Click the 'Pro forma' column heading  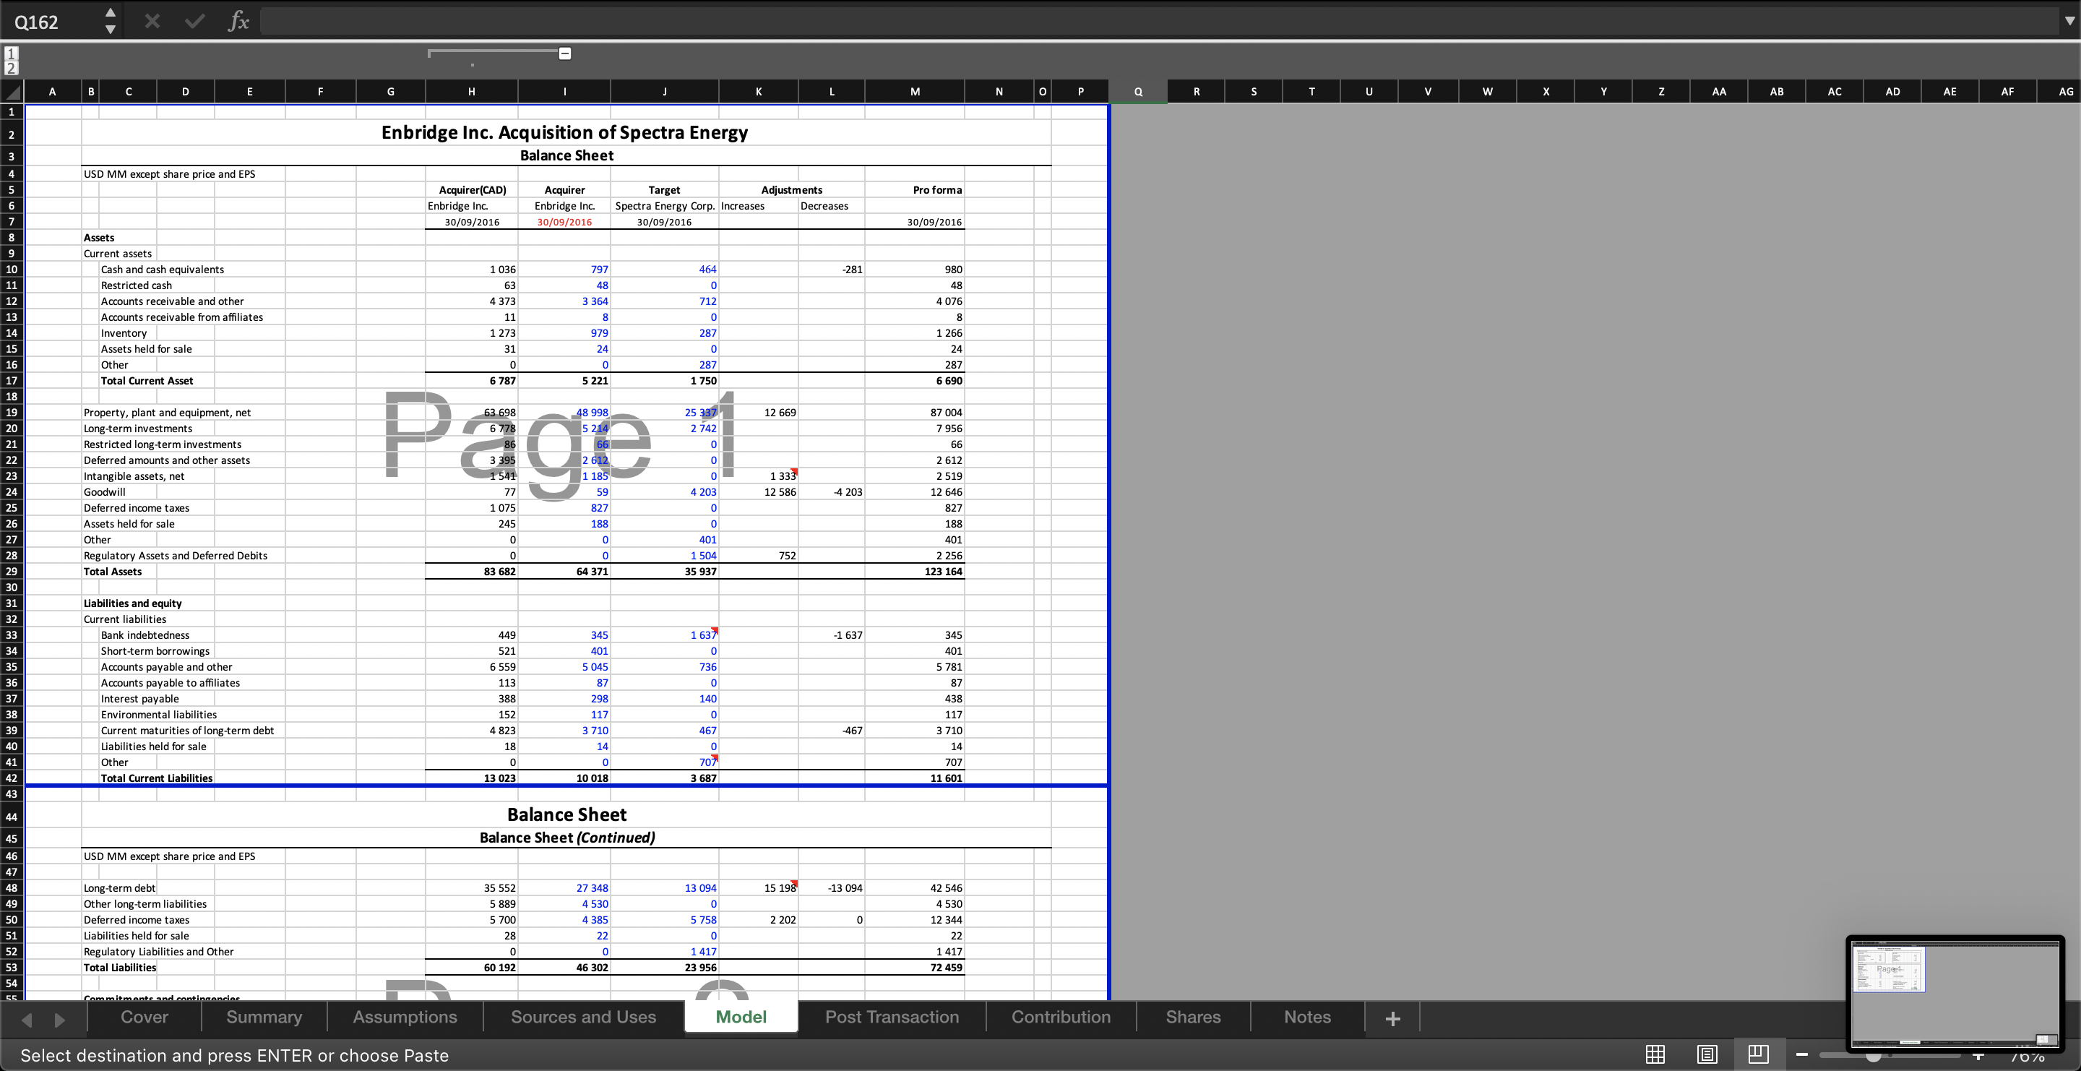tap(937, 190)
